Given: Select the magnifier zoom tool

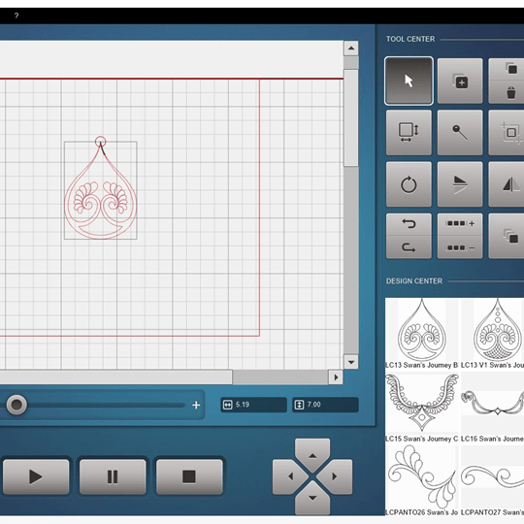Looking at the screenshot, I should coord(460,133).
